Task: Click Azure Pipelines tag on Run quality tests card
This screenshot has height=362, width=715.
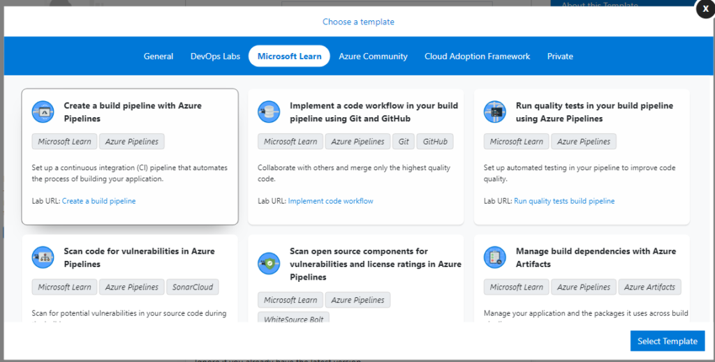Action: 584,142
